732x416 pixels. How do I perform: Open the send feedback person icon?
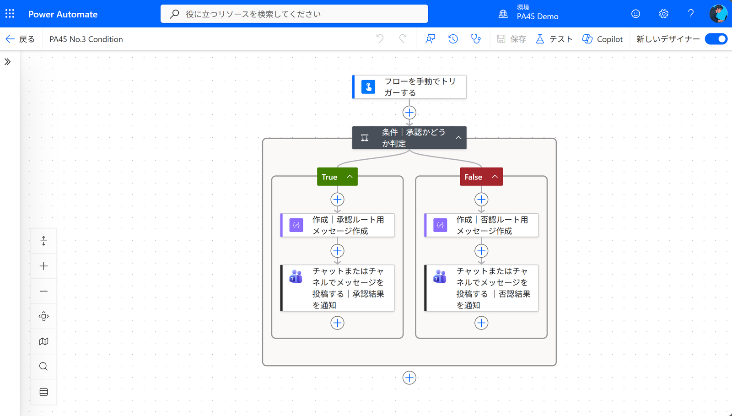click(x=430, y=39)
